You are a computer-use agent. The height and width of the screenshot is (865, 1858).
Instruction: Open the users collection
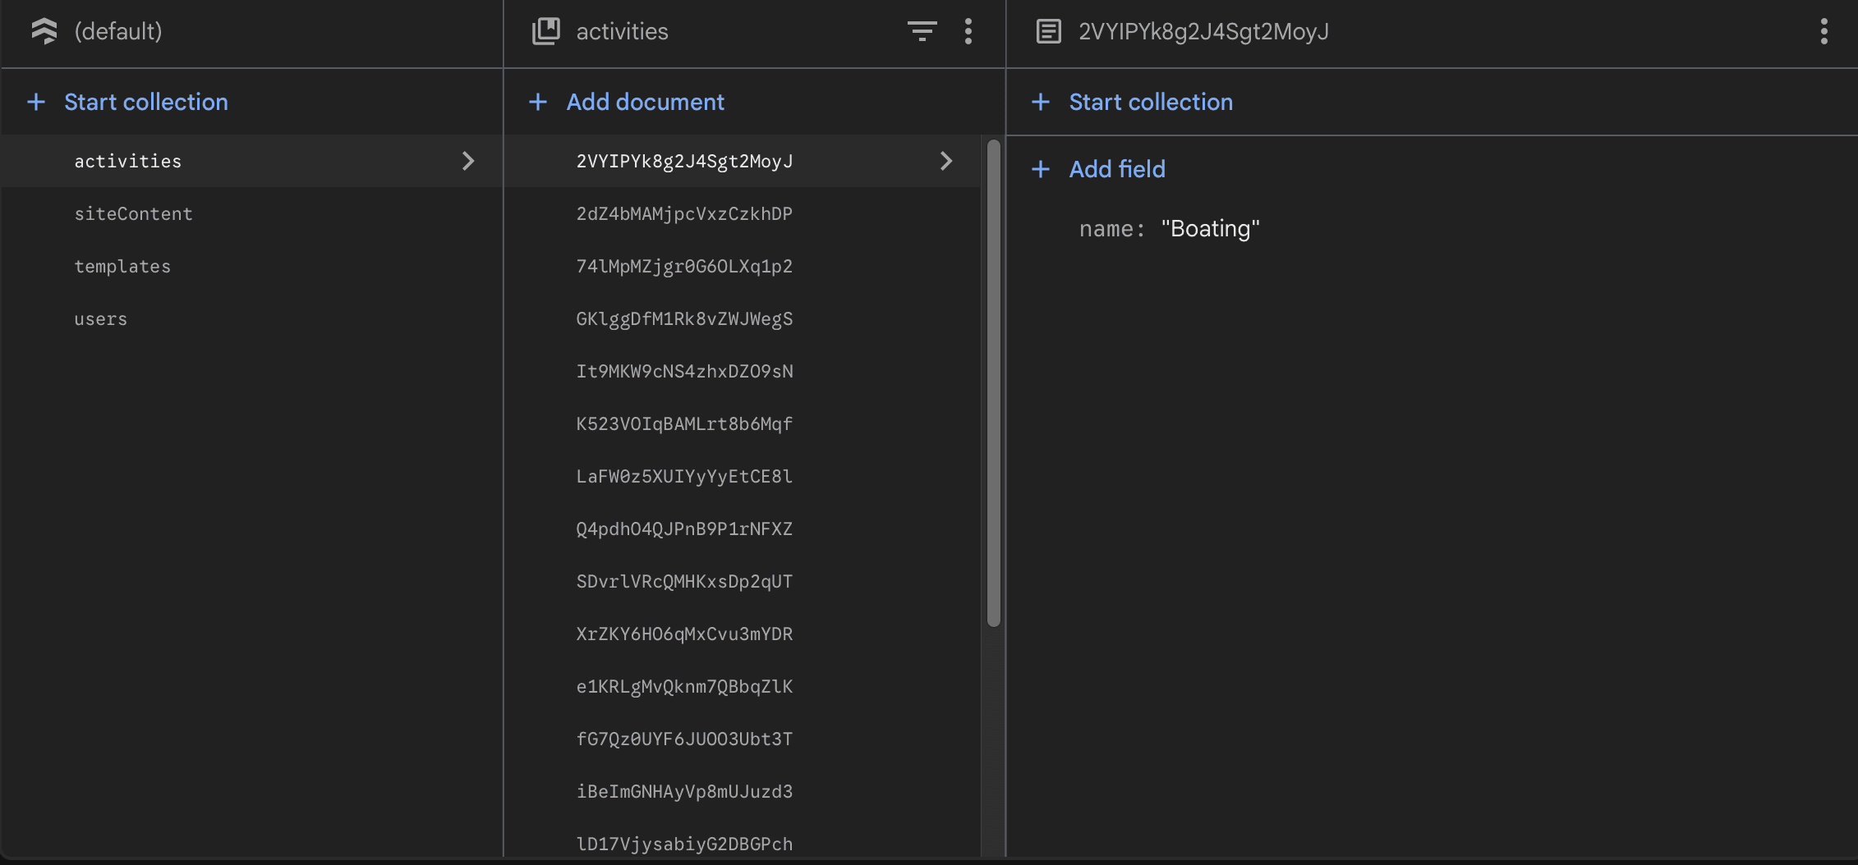click(100, 318)
